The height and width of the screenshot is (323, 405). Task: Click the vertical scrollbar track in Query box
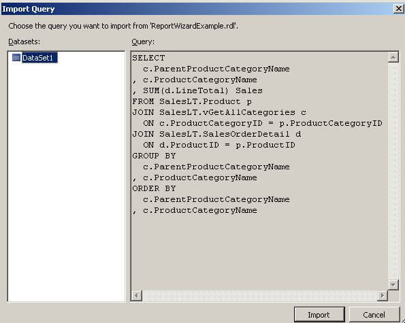(393, 171)
